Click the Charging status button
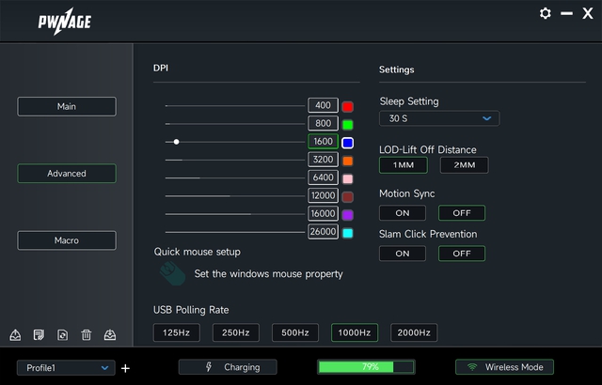 pyautogui.click(x=228, y=367)
